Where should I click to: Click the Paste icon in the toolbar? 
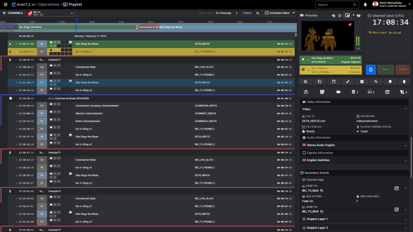(x=334, y=81)
